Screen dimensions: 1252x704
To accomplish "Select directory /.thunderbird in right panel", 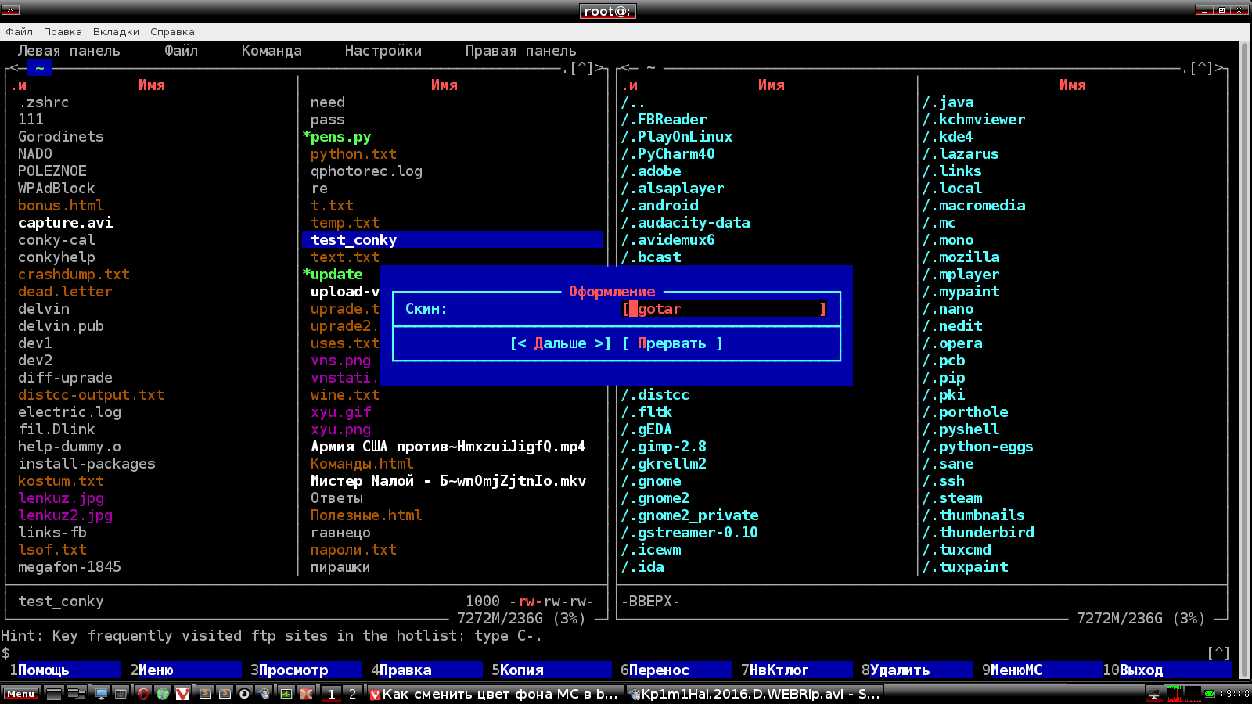I will click(978, 533).
